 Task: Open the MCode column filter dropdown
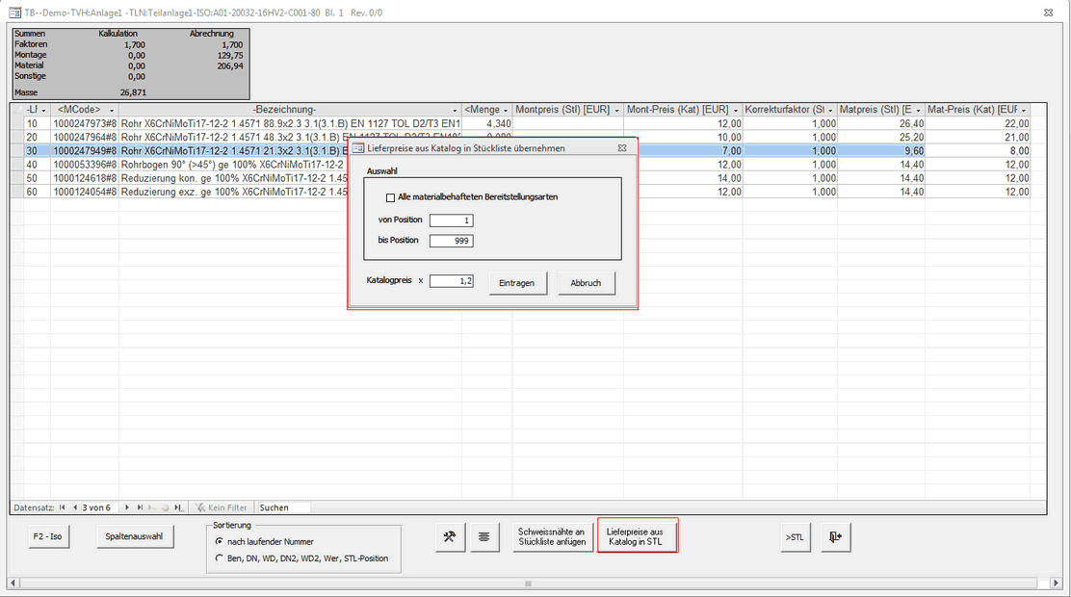point(111,110)
